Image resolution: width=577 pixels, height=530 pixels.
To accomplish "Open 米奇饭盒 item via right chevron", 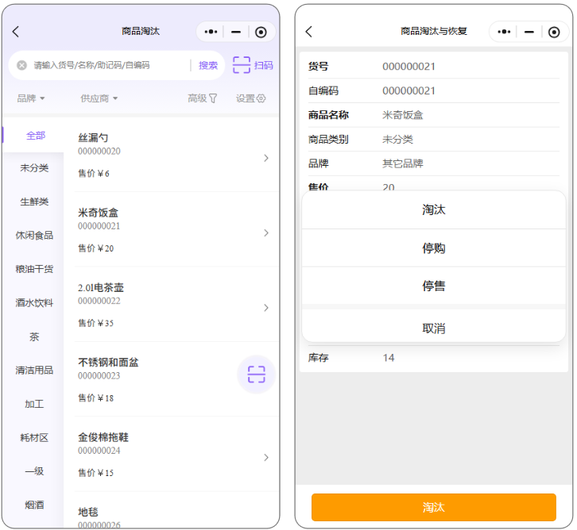I will point(266,232).
